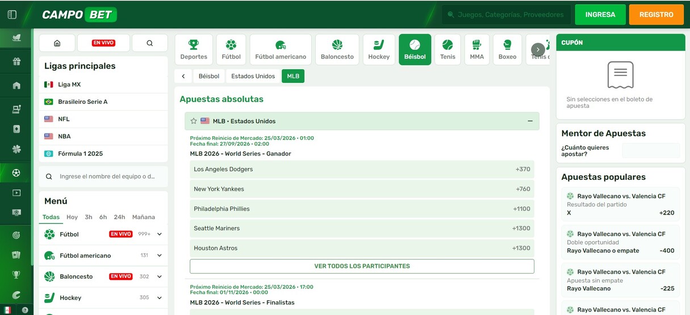This screenshot has height=315, width=690.
Task: Select the Boxeo category
Action: [507, 49]
